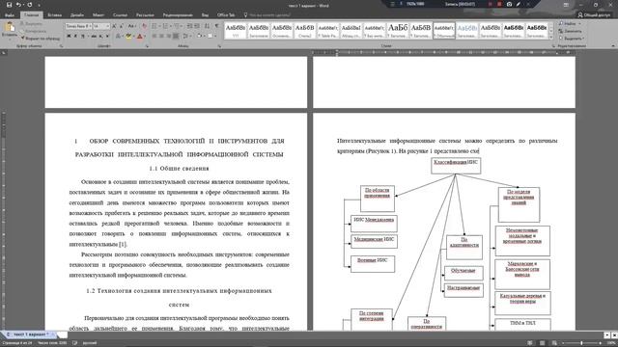This screenshot has width=618, height=347.
Task: Stop the screen recording
Action: point(499,4)
